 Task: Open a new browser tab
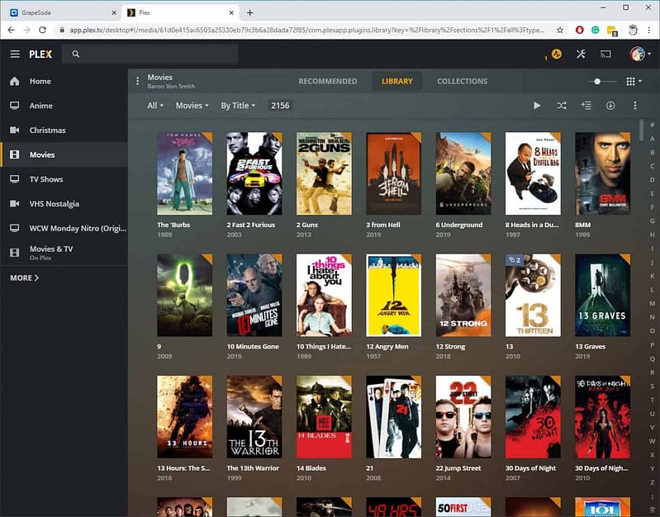(x=249, y=12)
